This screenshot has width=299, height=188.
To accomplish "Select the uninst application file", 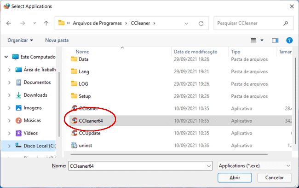I will 86,145.
